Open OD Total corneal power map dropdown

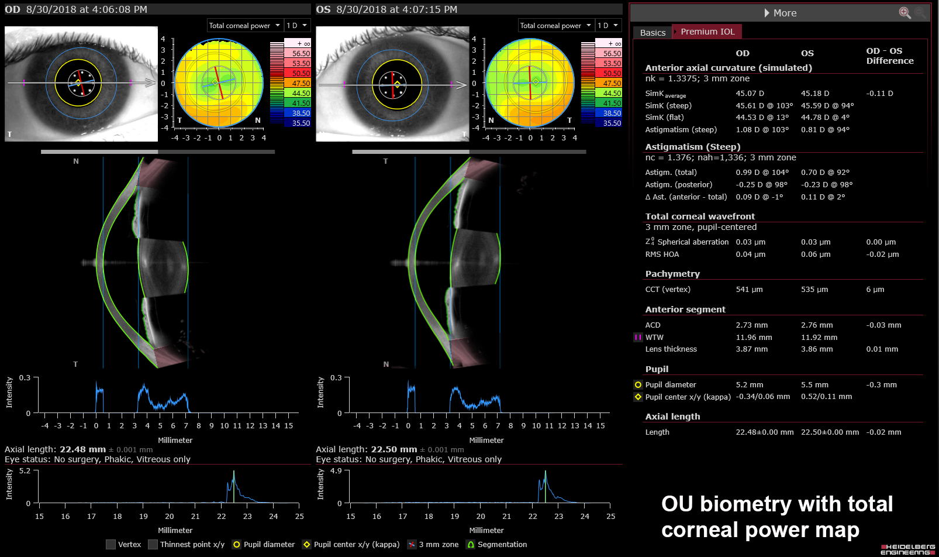(x=245, y=26)
